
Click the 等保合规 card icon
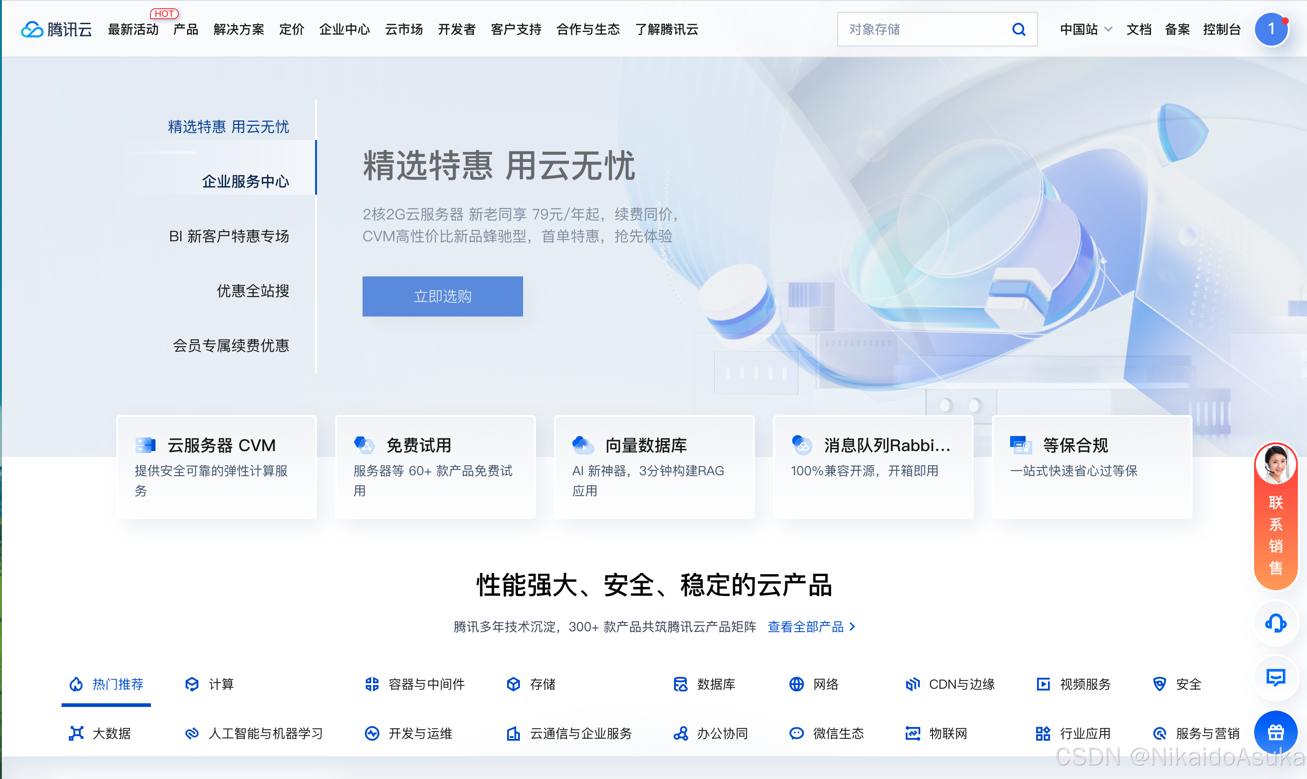pos(1021,445)
